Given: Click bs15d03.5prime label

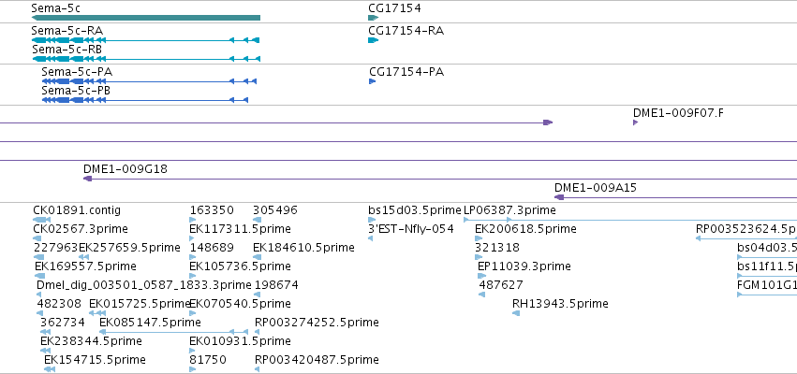Looking at the screenshot, I should pos(415,210).
